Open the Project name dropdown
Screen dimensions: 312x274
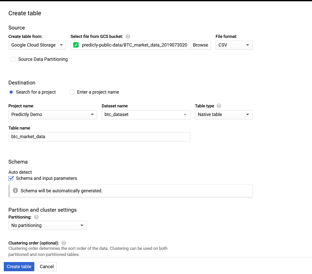point(53,115)
